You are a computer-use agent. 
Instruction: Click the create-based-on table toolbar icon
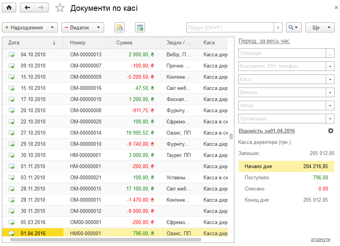point(140,27)
